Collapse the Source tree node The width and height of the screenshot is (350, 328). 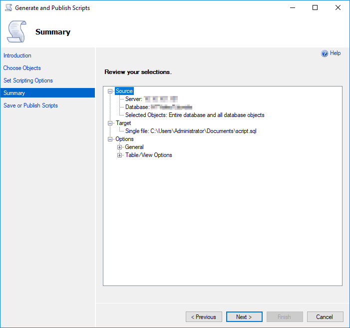(110, 91)
